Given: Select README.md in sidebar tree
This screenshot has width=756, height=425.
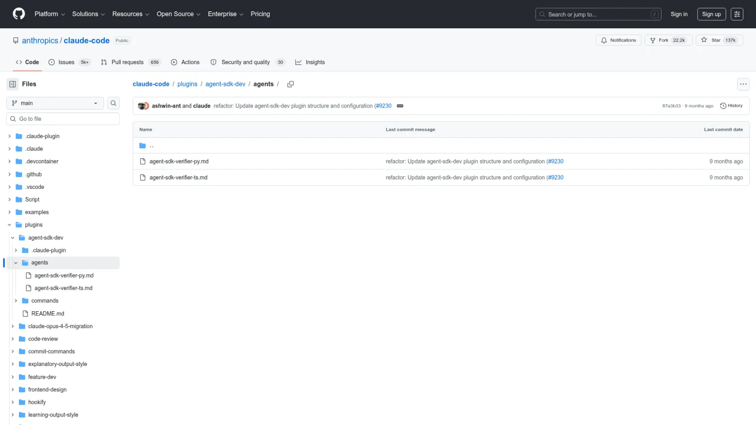Looking at the screenshot, I should [x=48, y=314].
